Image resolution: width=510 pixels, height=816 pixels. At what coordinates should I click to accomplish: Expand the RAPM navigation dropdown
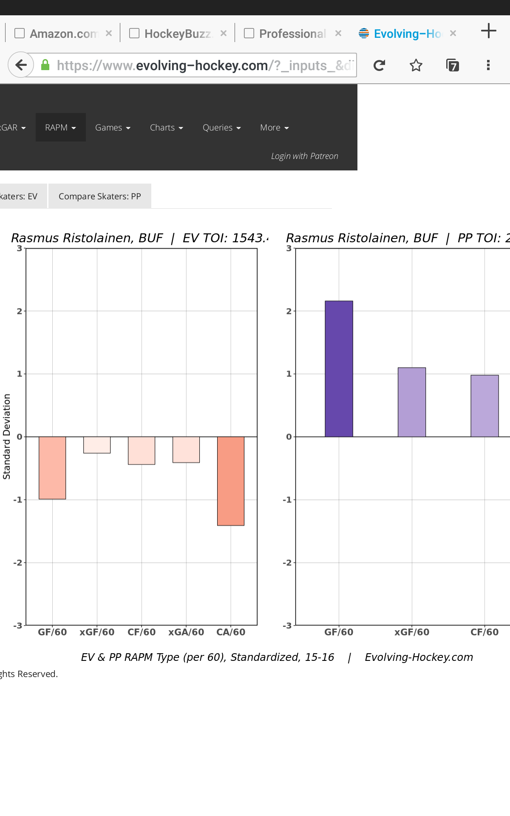pos(60,127)
